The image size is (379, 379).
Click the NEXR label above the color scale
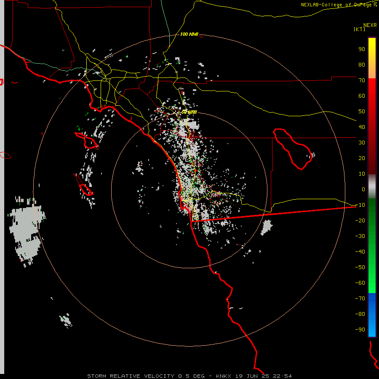370,25
